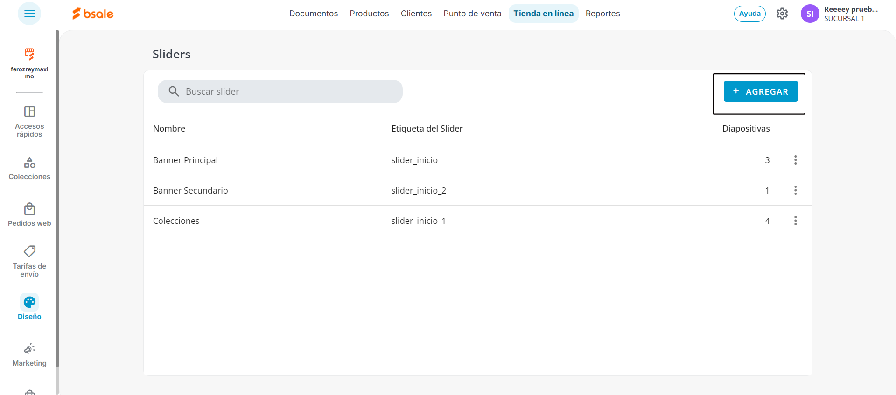Click the AGREGAR button
This screenshot has width=896, height=395.
tap(761, 91)
